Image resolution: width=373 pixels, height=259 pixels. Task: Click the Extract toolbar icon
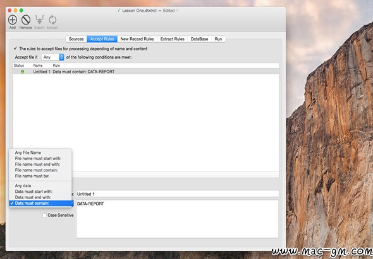click(x=52, y=20)
